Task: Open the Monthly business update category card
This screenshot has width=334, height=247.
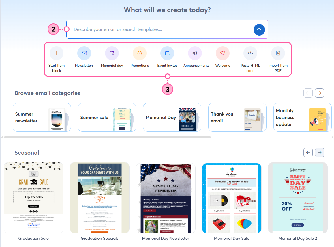Action: [303, 117]
